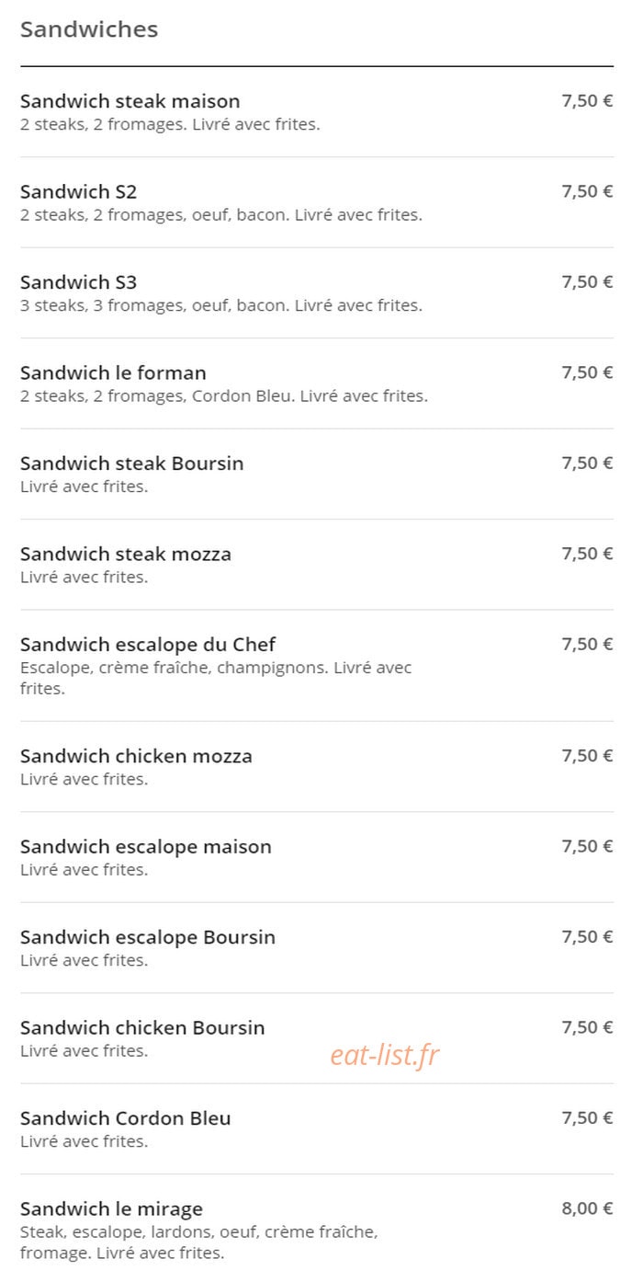Click the Sandwiches section heading
Screen dimensions: 643x1282
tap(89, 29)
